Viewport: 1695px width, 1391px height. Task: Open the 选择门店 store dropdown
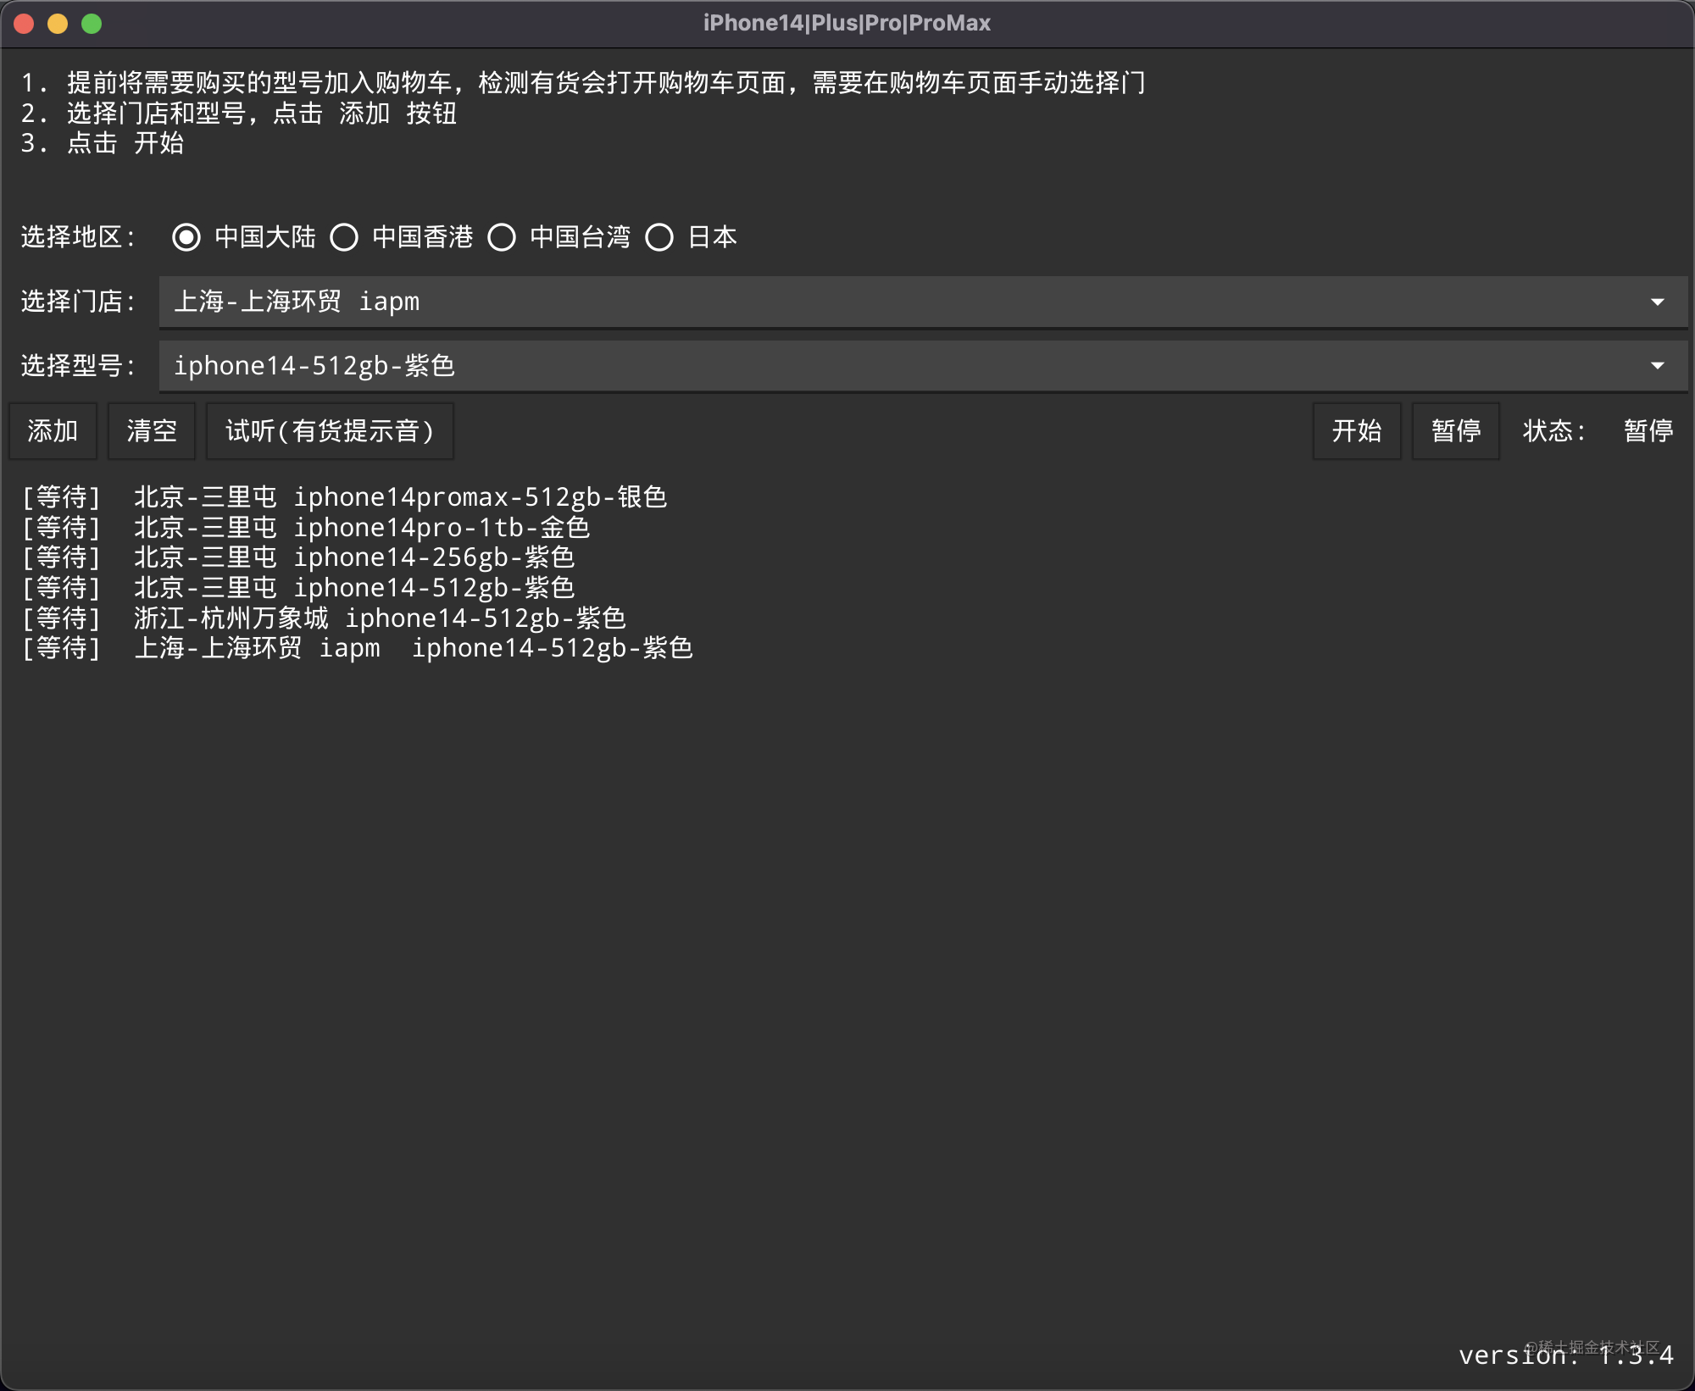click(923, 302)
